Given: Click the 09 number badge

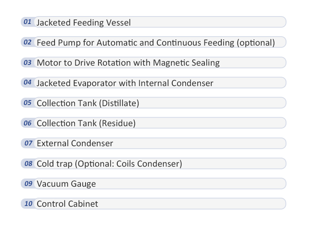Looking at the screenshot, I should pos(27,184).
